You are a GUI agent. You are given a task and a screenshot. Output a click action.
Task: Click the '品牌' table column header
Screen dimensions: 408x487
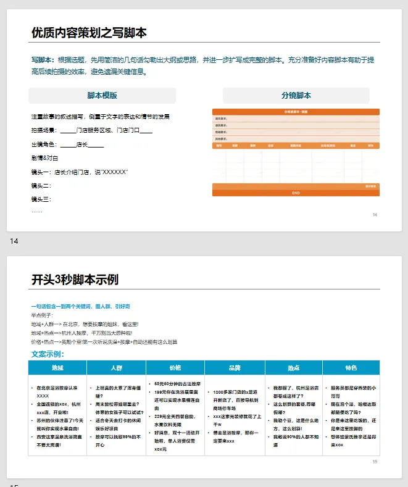pyautogui.click(x=235, y=368)
